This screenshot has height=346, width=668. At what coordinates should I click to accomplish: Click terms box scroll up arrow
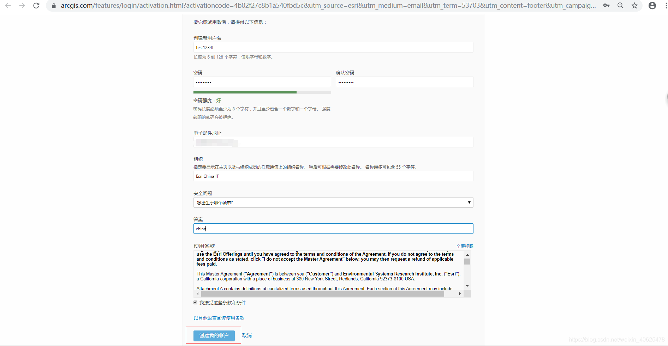click(x=467, y=255)
